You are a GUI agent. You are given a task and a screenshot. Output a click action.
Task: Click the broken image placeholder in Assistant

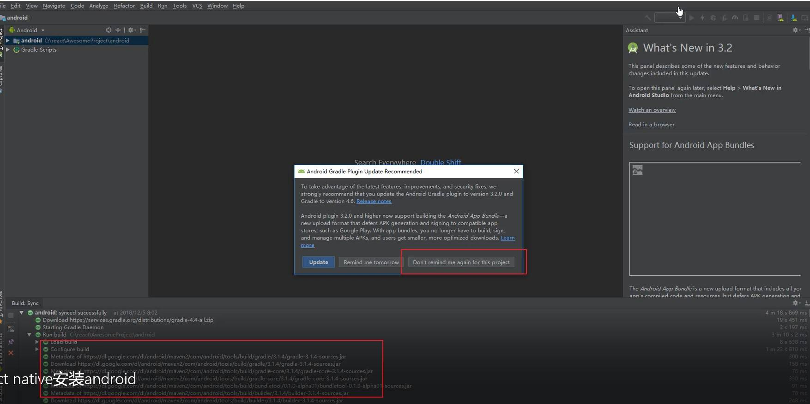pyautogui.click(x=637, y=170)
